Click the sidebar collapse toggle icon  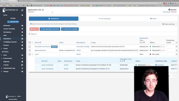22,10
